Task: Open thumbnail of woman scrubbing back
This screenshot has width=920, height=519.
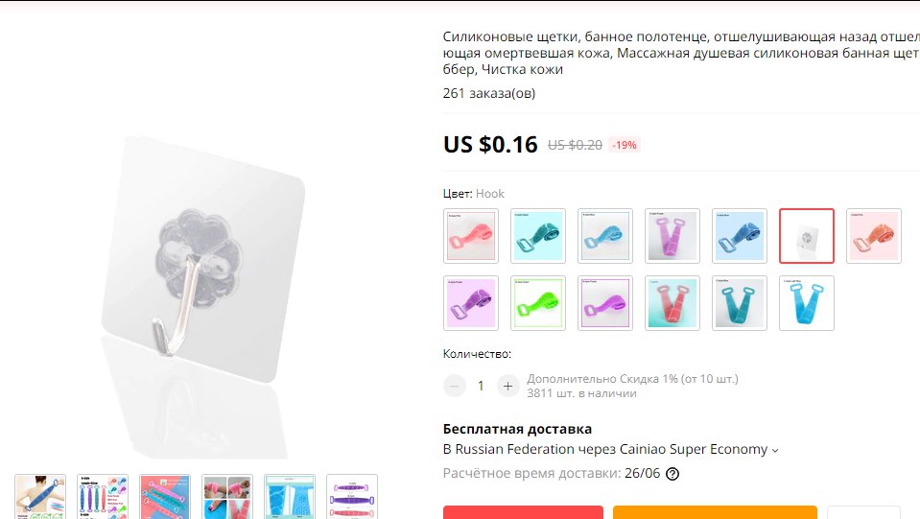Action: click(40, 497)
